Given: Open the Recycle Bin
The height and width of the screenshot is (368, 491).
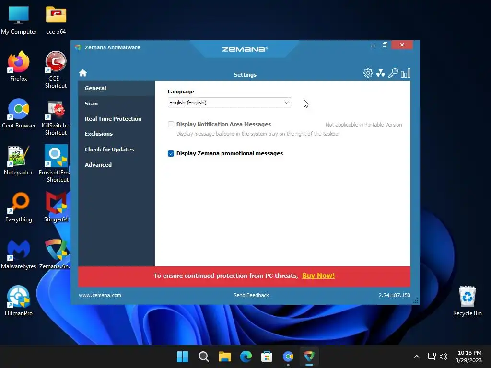Looking at the screenshot, I should (x=467, y=301).
